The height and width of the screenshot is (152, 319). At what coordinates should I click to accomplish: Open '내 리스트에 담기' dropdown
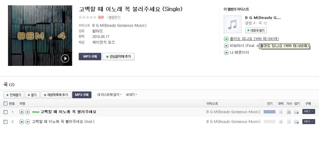coord(109,95)
